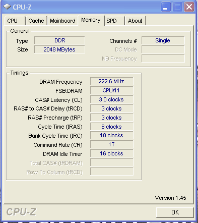Click the Cycle Time (tRAS) label
This screenshot has height=223, width=198.
(60, 127)
